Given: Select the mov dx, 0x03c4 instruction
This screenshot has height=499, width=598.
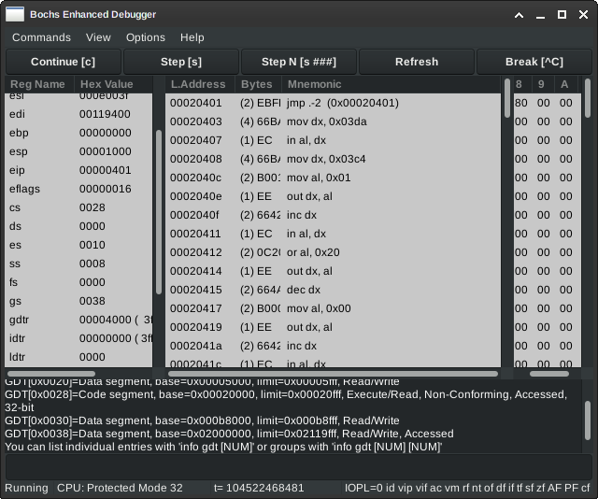Looking at the screenshot, I should coord(333,159).
